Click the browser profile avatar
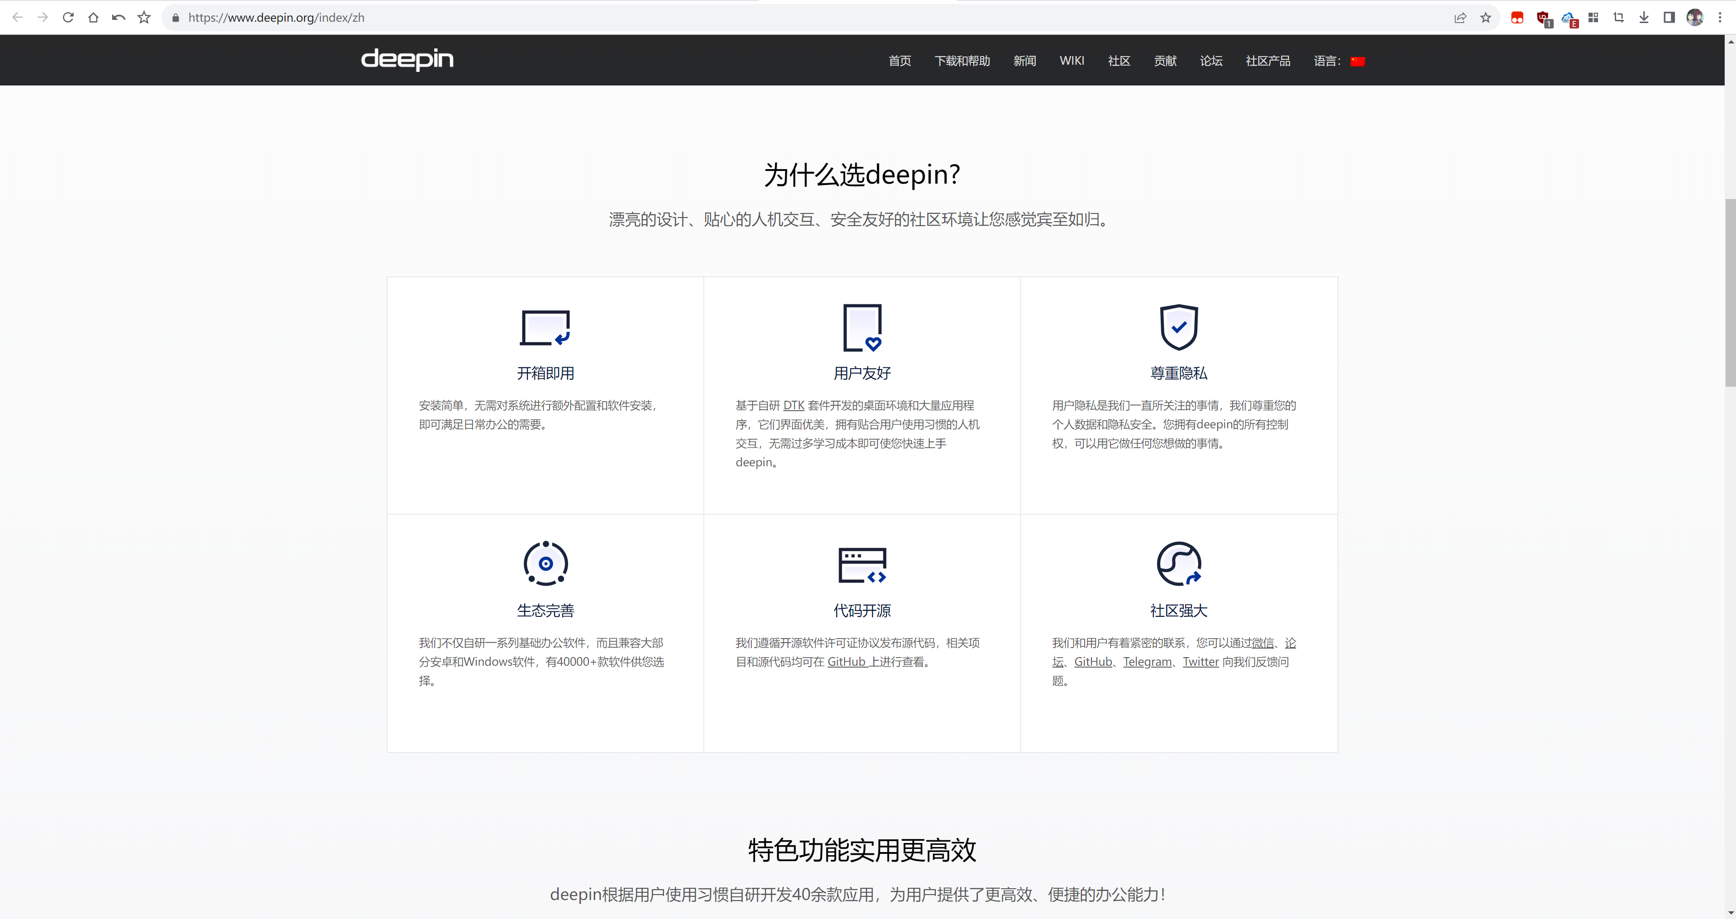The image size is (1736, 919). [x=1694, y=18]
